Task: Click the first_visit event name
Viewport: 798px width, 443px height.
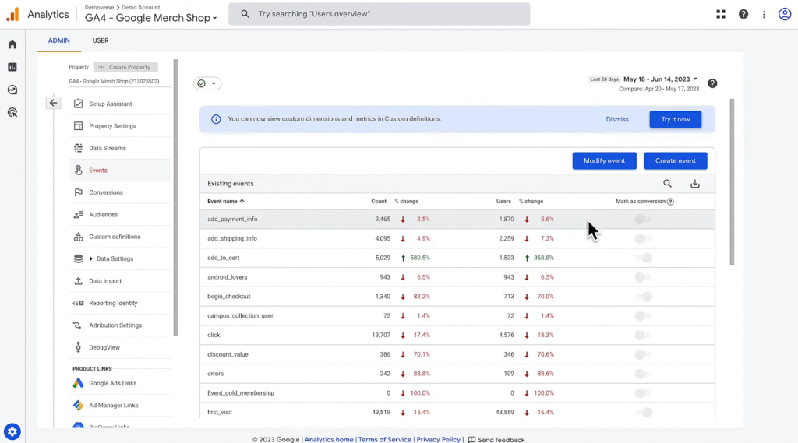Action: (219, 413)
